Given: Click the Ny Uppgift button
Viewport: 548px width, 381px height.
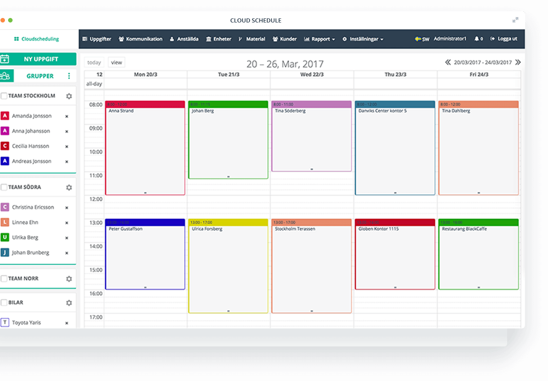Looking at the screenshot, I should coord(38,59).
